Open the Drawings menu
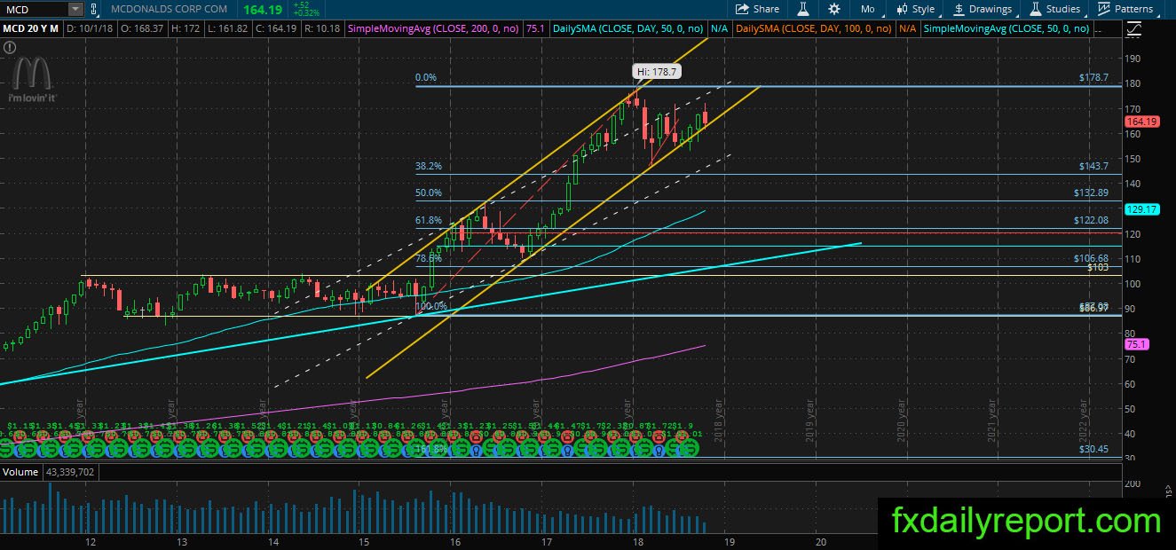1176x550 pixels. (x=983, y=9)
